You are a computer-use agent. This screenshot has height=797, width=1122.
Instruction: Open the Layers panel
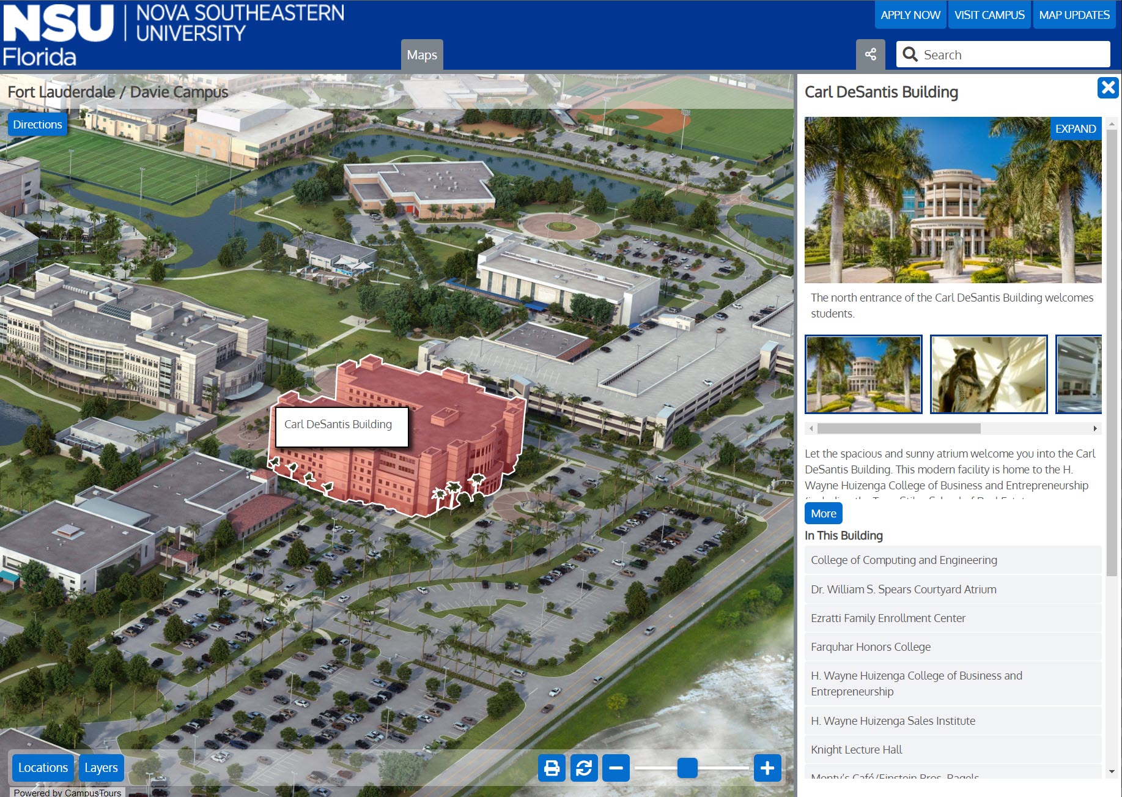point(101,768)
